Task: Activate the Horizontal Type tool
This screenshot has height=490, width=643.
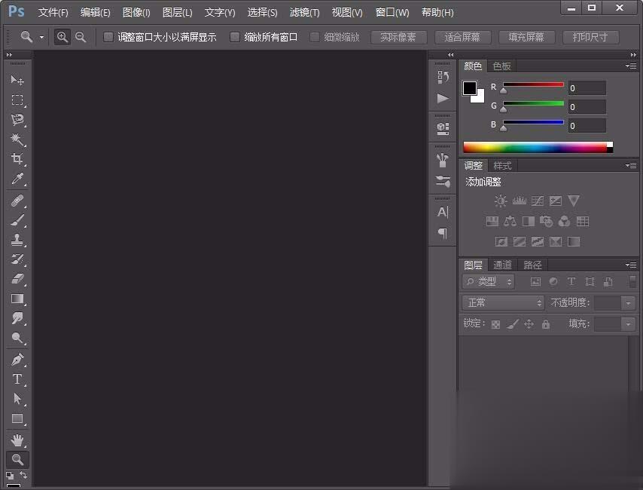Action: [17, 379]
